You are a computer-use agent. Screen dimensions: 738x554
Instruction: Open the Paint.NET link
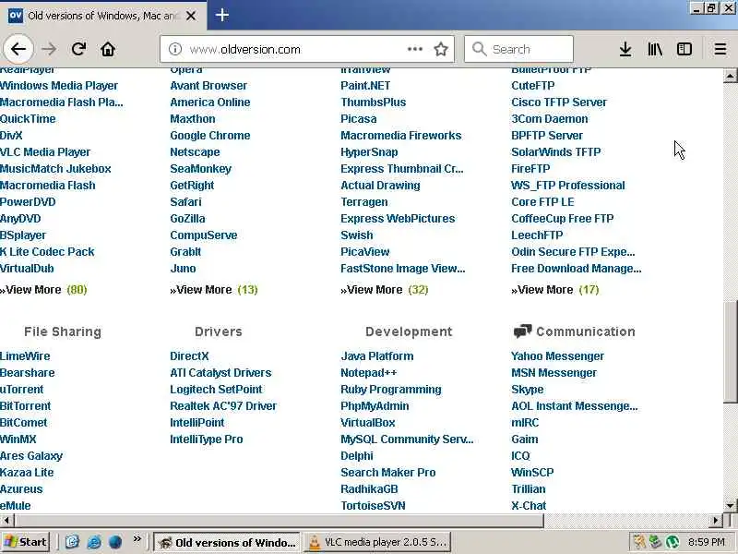365,86
